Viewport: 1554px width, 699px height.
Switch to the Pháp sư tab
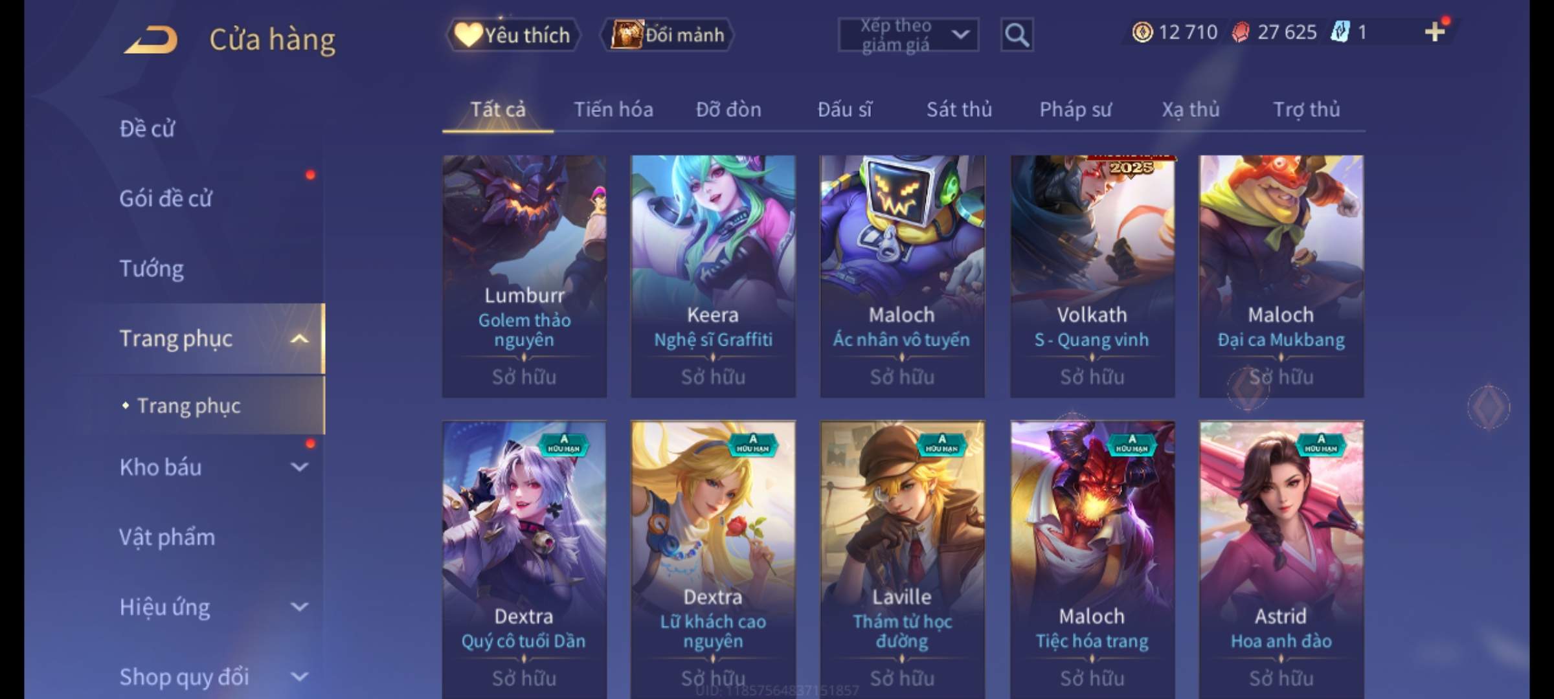(x=1075, y=109)
